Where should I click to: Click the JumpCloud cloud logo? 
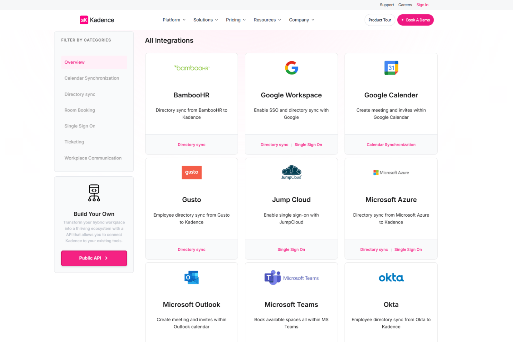tap(292, 172)
